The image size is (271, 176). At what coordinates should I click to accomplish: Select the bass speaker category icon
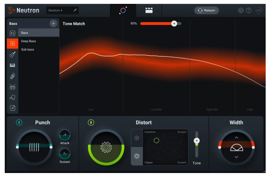12,43
